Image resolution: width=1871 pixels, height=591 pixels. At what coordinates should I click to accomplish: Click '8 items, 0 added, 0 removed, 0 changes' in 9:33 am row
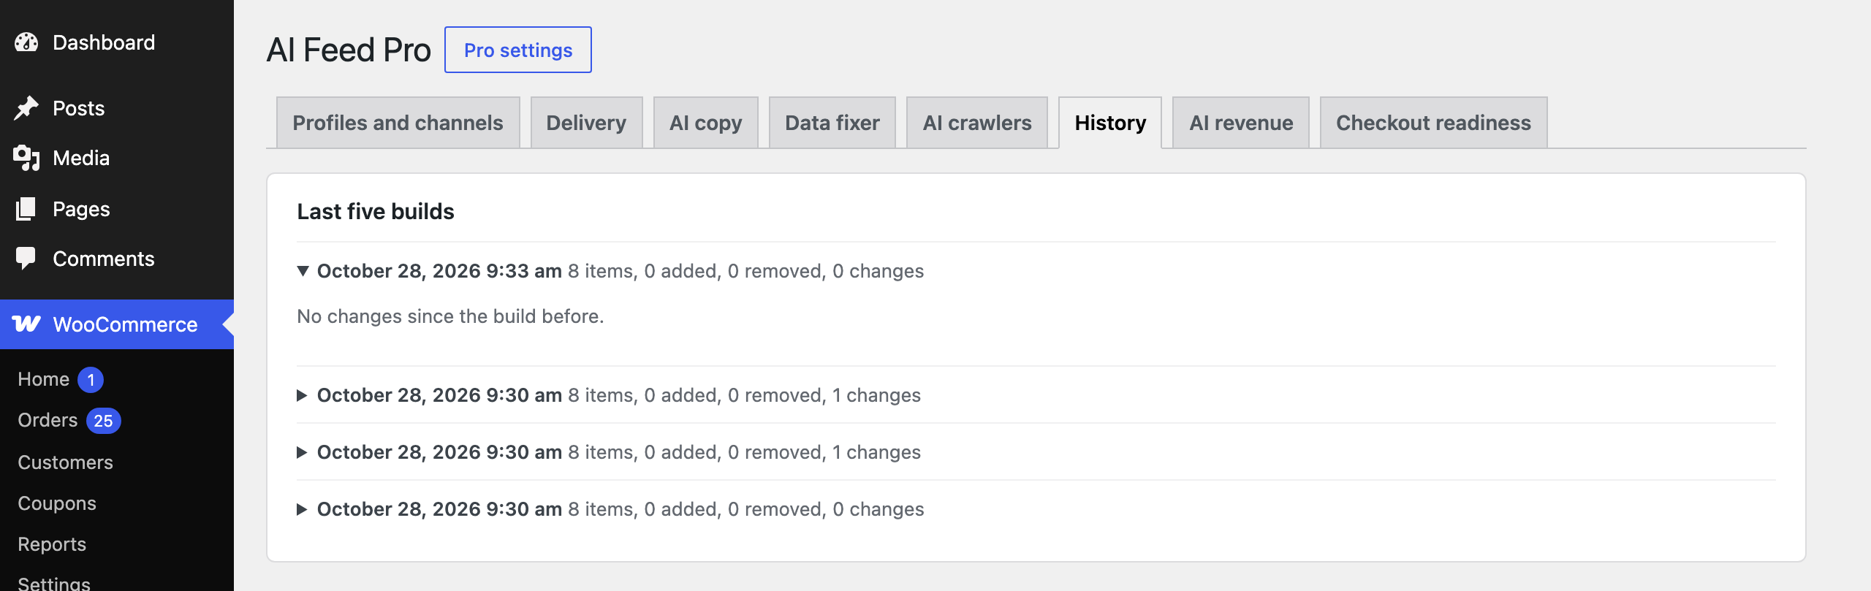(746, 271)
